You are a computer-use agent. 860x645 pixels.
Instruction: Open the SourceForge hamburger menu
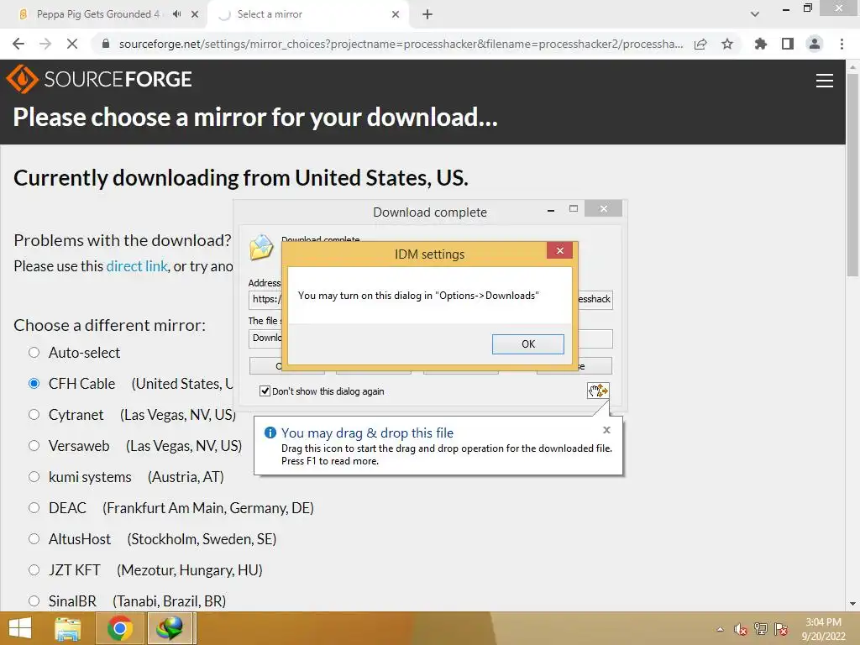click(x=825, y=81)
